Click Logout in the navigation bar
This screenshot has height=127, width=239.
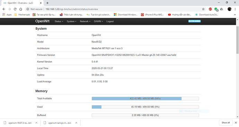click(110, 21)
